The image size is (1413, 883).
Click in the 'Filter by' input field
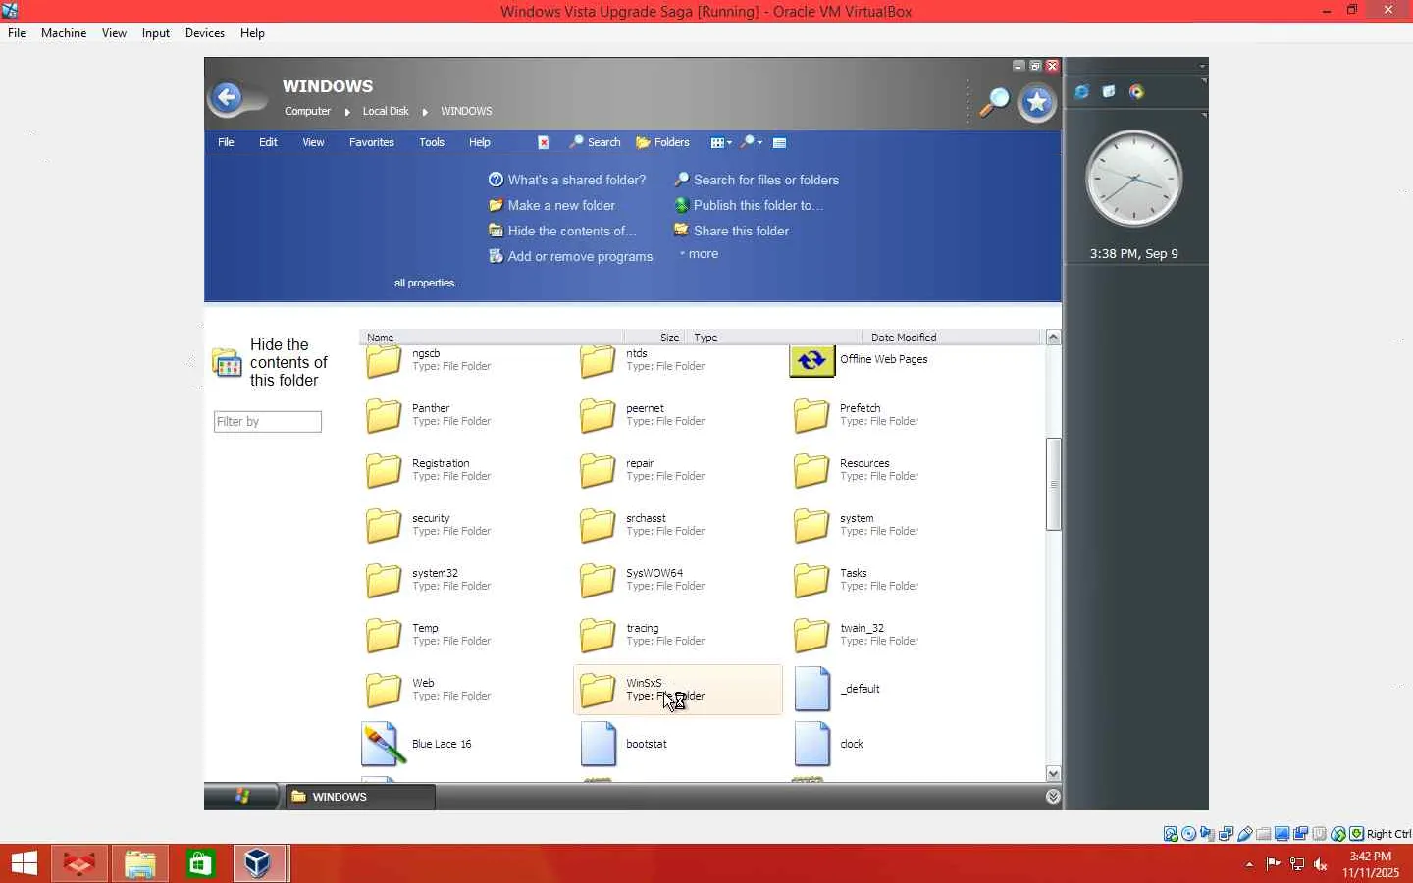(268, 422)
